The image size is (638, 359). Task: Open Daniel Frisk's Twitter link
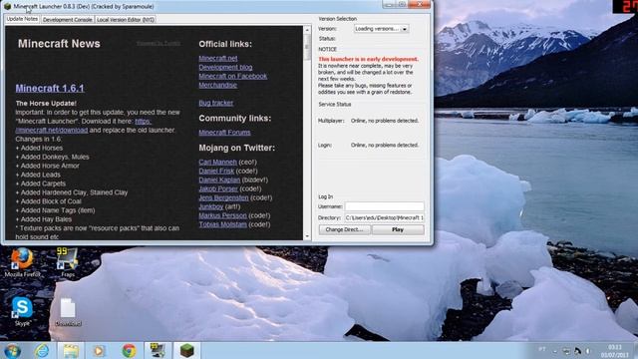click(x=216, y=171)
